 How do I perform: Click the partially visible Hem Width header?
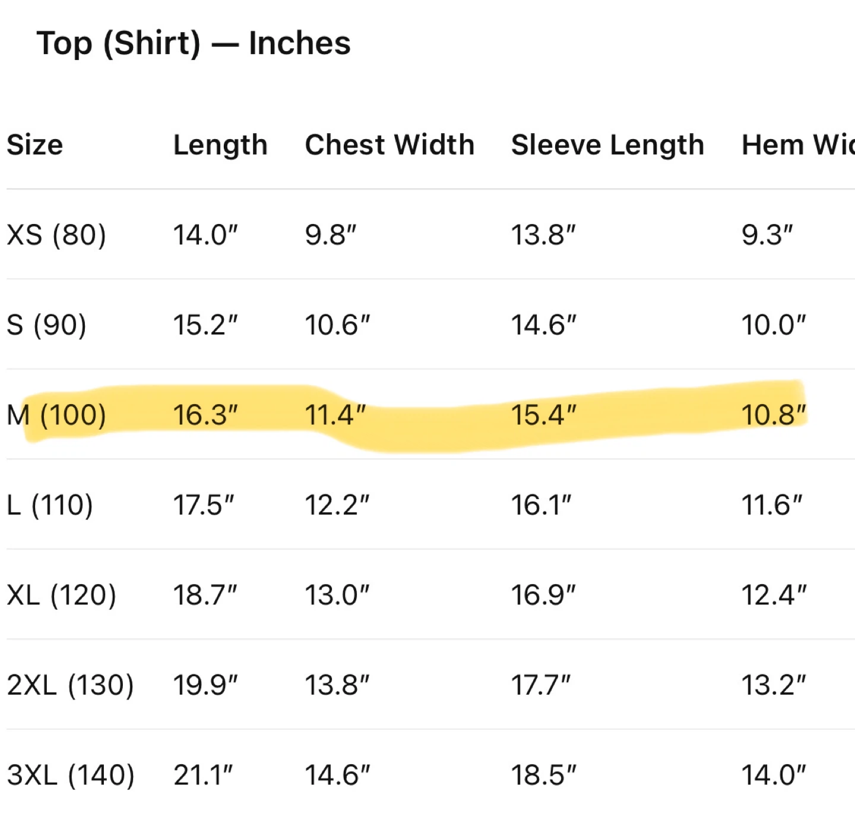click(x=799, y=145)
